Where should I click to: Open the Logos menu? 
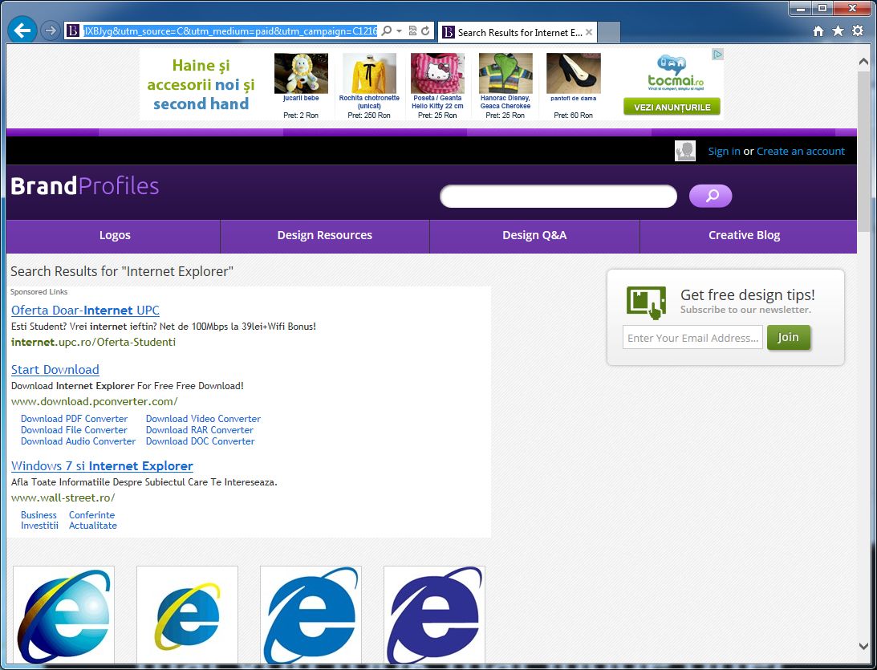(115, 235)
